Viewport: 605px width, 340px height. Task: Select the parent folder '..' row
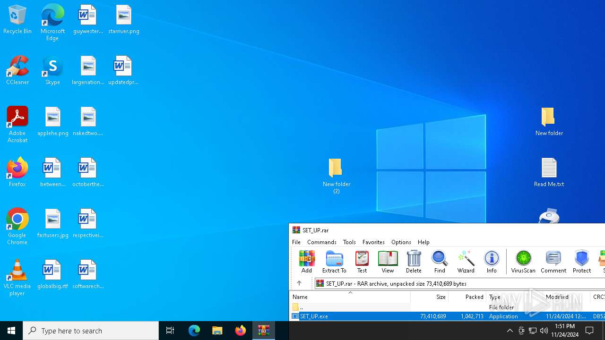447,307
